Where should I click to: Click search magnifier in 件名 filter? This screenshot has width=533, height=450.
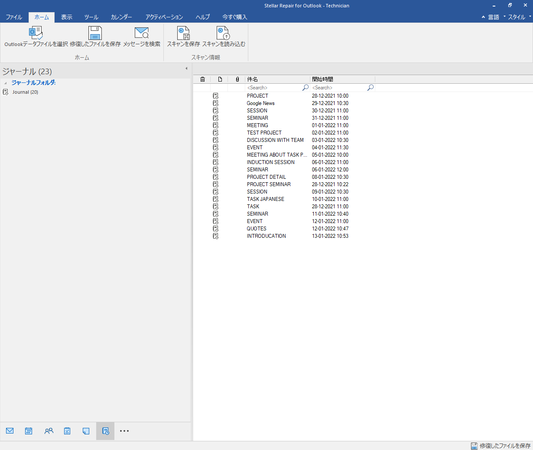tap(305, 88)
